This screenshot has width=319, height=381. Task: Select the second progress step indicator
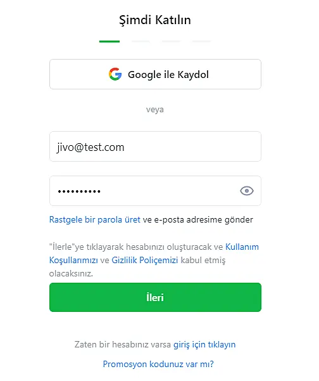(141, 42)
